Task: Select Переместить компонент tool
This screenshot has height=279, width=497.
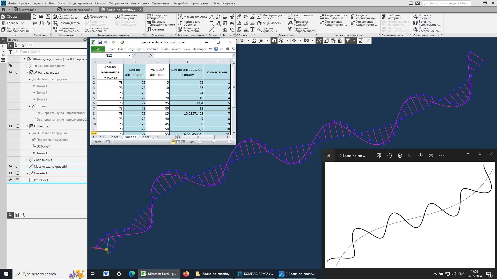Action: 97,29
